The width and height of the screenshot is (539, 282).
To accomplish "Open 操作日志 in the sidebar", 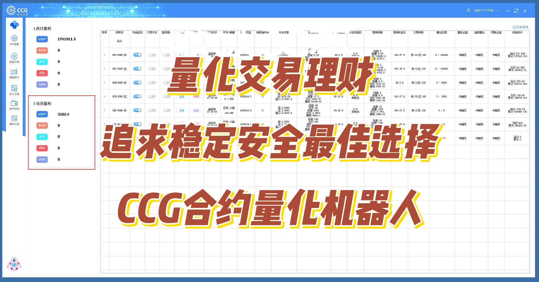I will point(14,120).
